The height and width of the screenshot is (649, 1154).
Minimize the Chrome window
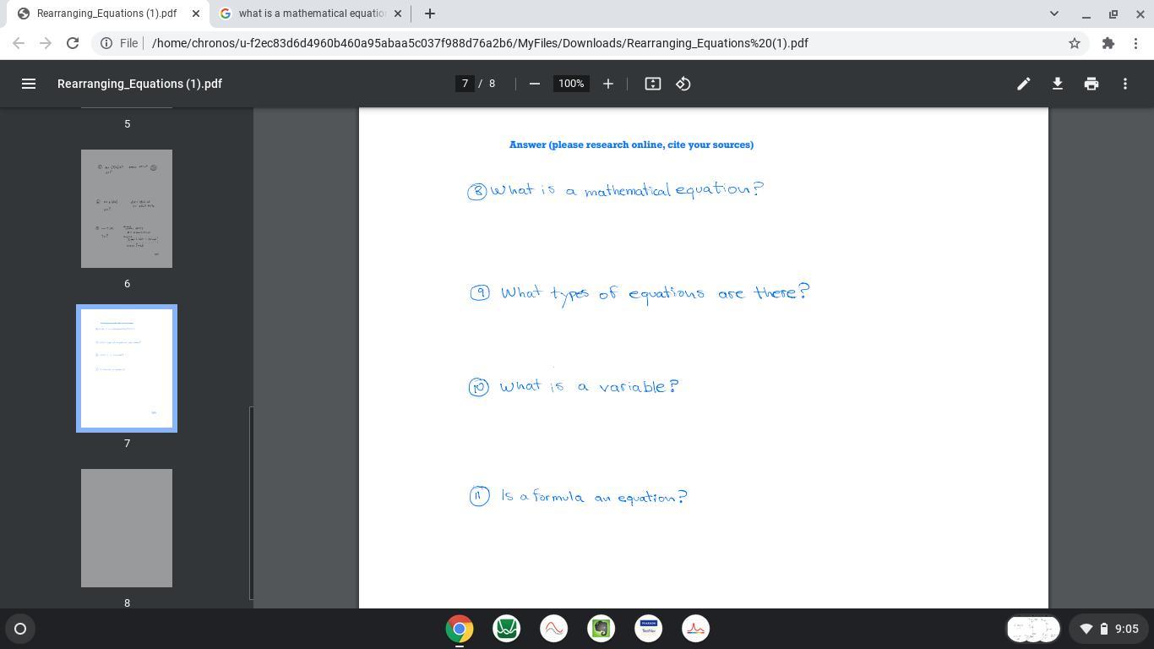tap(1086, 14)
